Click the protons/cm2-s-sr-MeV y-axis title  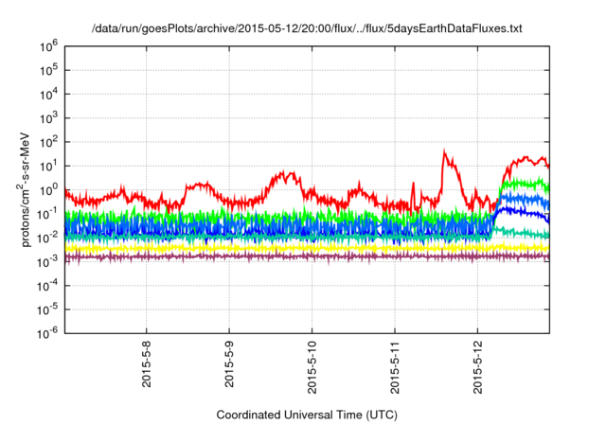(x=25, y=189)
